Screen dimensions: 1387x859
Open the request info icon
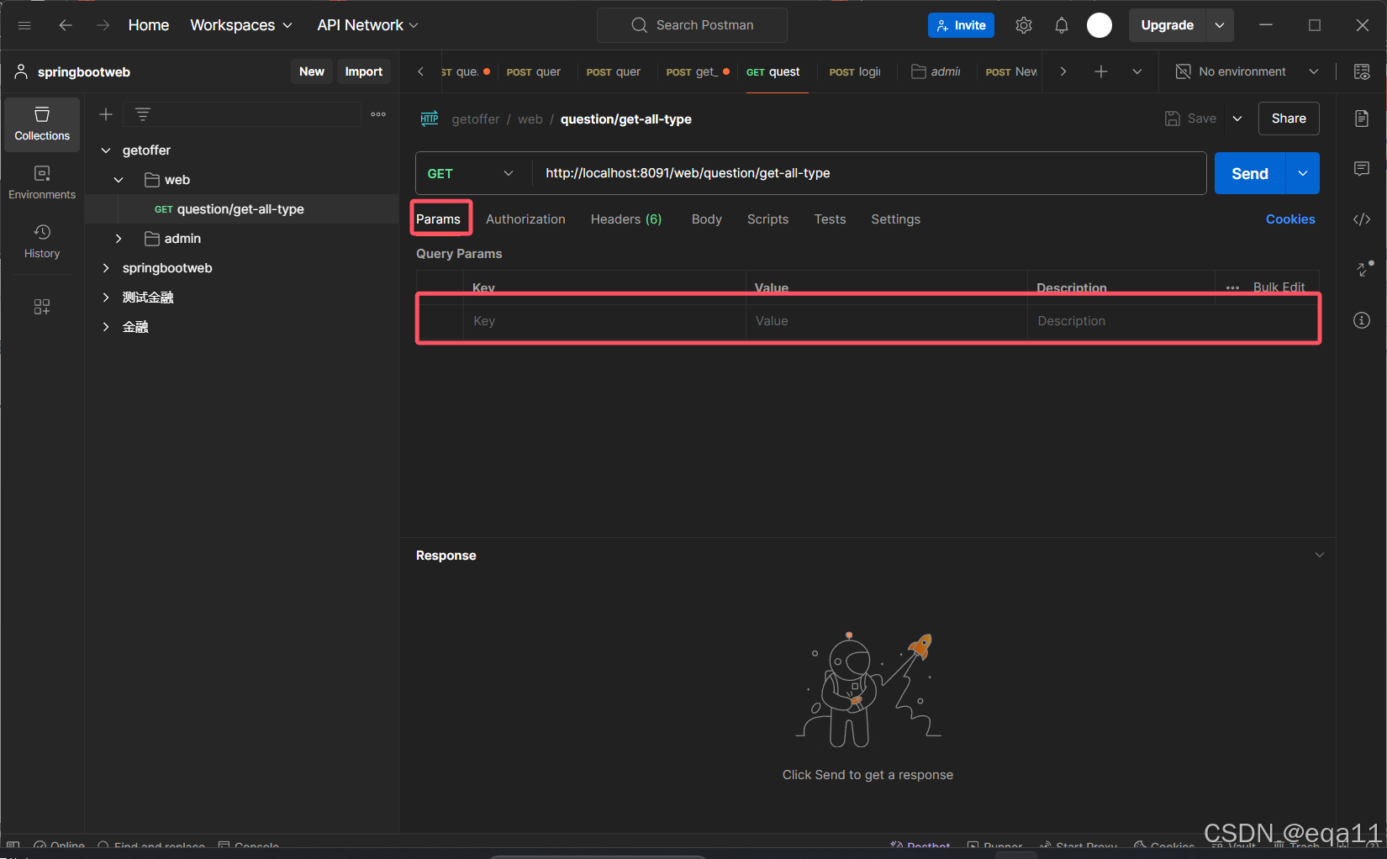pyautogui.click(x=1361, y=320)
